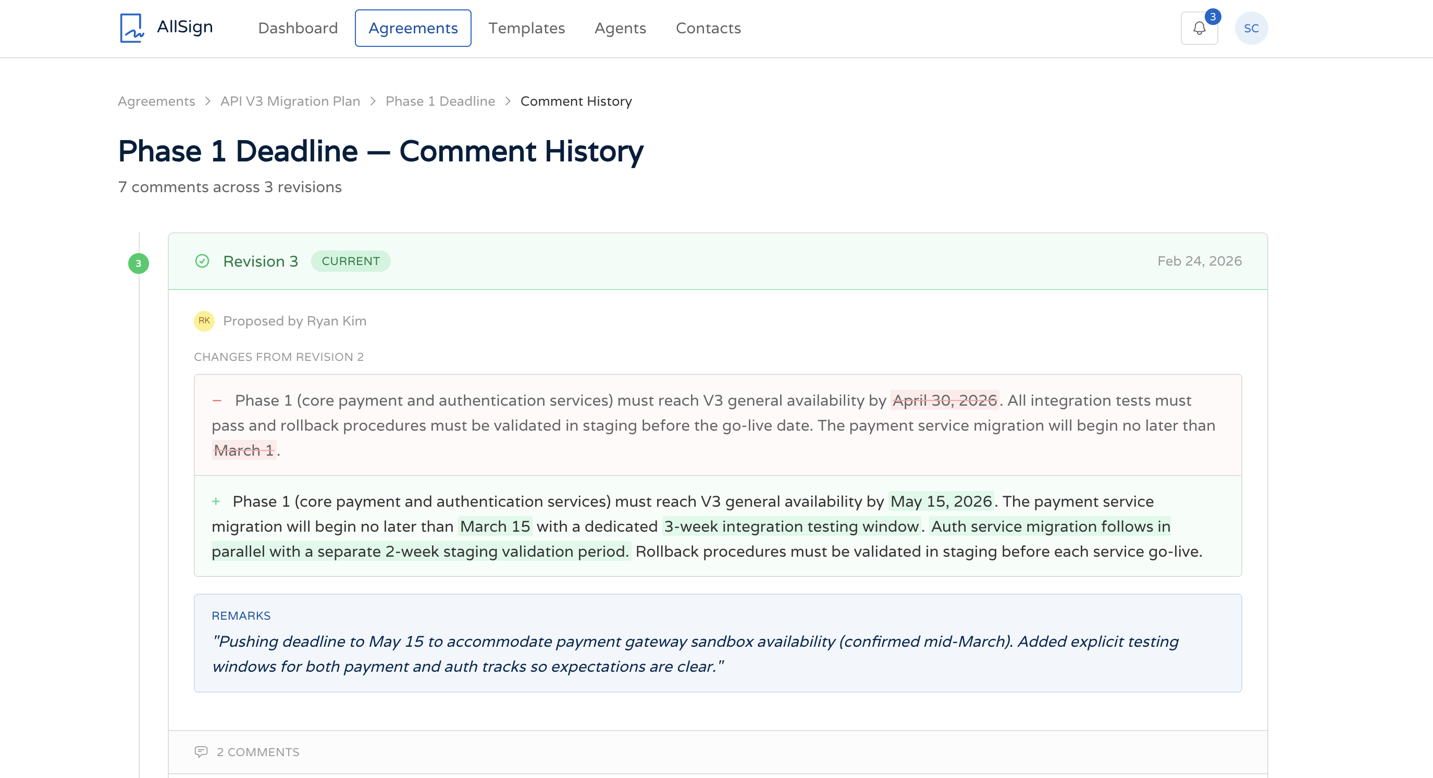Switch to the Dashboard tab
This screenshot has width=1433, height=778.
click(x=298, y=28)
